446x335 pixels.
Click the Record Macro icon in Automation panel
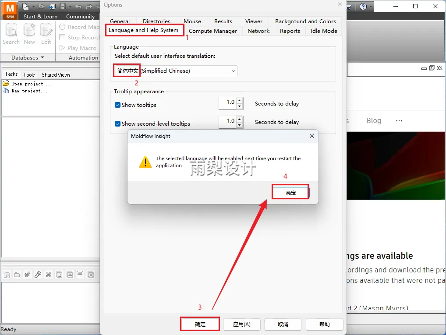coord(62,27)
